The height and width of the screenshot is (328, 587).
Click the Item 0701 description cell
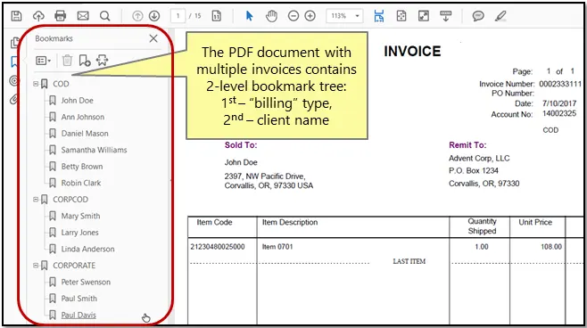click(x=277, y=247)
